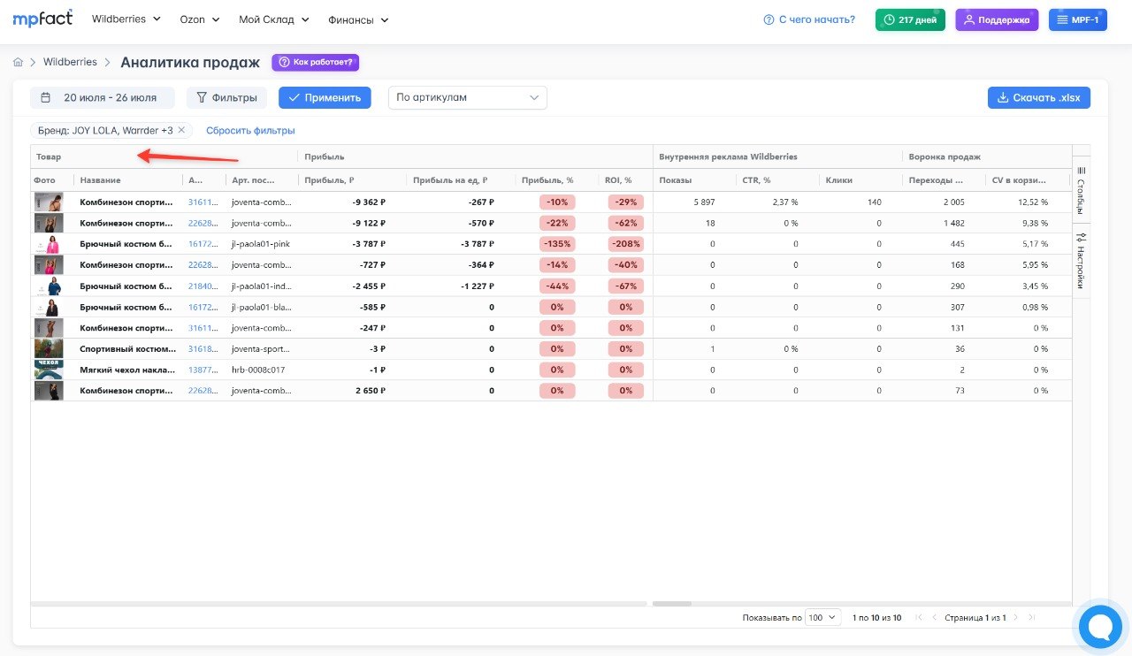Screen dimensions: 1132x656
Task: Expand the По артикулам dropdown
Action: [467, 97]
